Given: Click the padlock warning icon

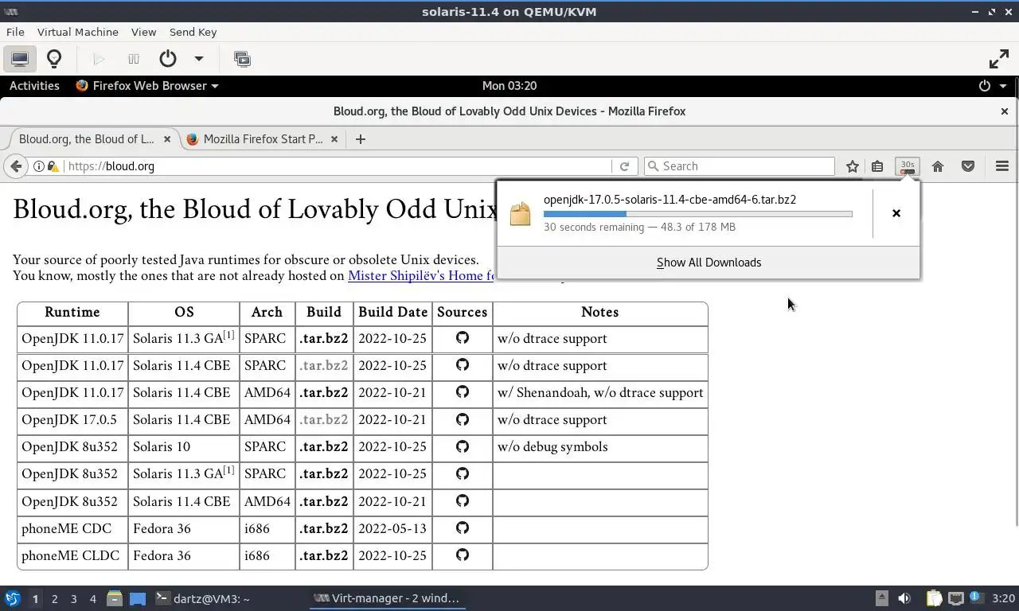Looking at the screenshot, I should coord(53,166).
